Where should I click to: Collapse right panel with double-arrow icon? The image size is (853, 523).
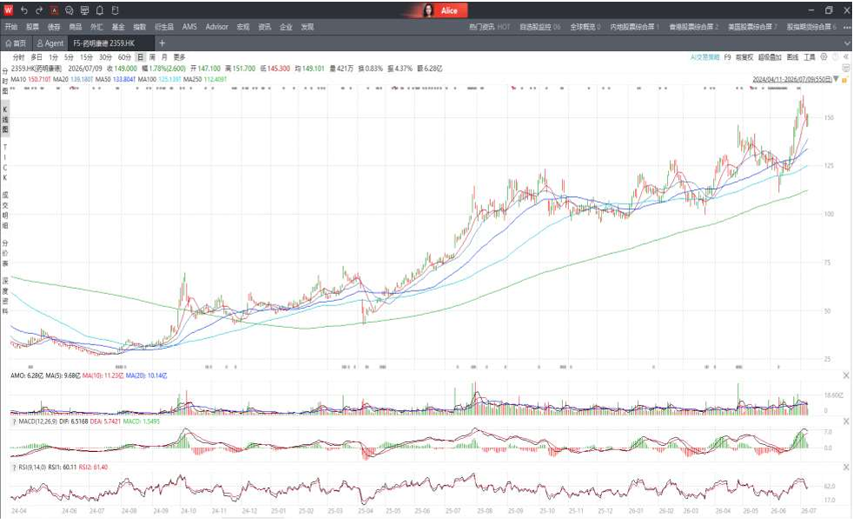pyautogui.click(x=846, y=57)
